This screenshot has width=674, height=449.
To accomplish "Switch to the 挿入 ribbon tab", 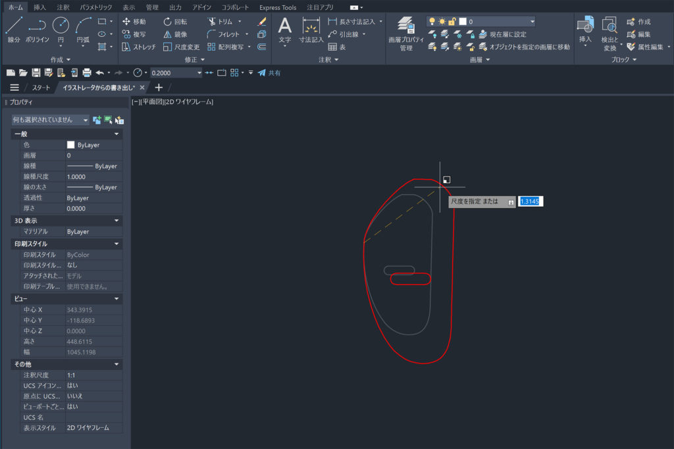I will 39,7.
